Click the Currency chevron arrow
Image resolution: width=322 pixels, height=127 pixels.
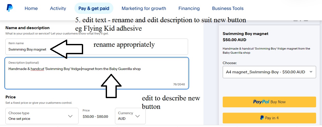point(138,116)
